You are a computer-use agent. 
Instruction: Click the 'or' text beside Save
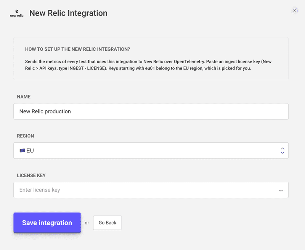[x=87, y=223]
